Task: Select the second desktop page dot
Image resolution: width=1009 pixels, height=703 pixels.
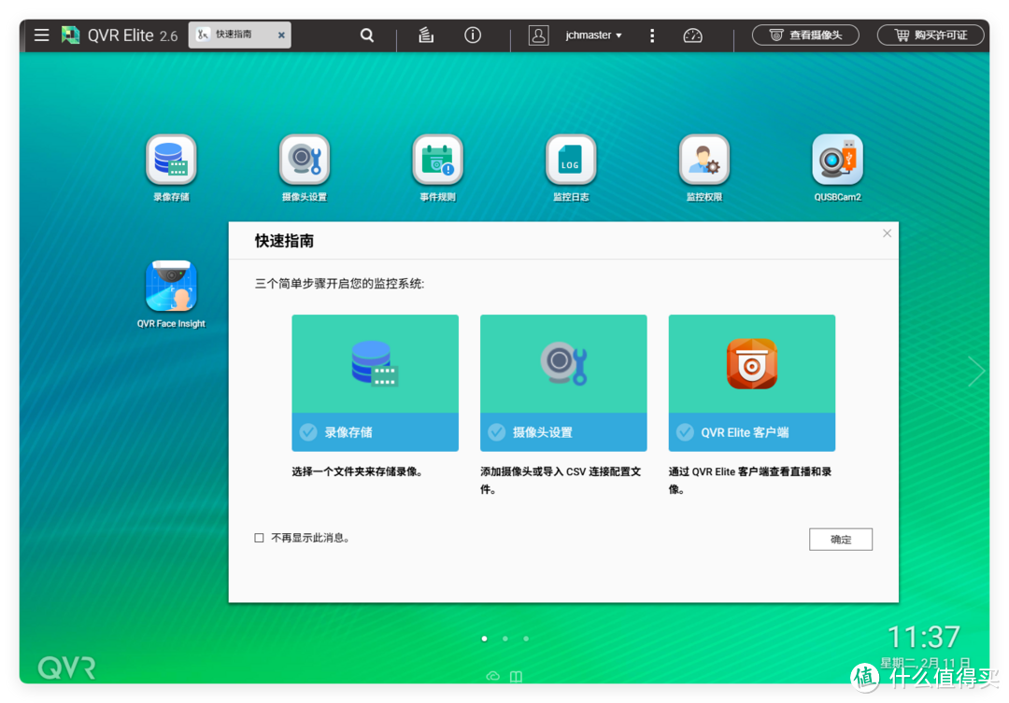Action: pyautogui.click(x=505, y=639)
